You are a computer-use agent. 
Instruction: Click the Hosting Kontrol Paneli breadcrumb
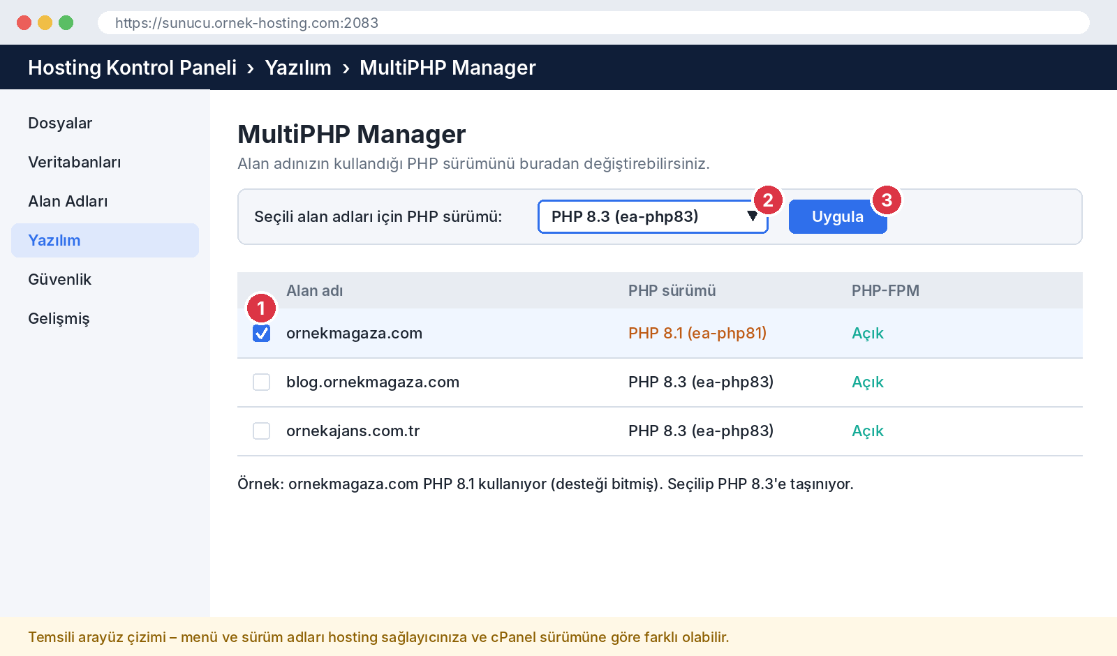pos(133,68)
